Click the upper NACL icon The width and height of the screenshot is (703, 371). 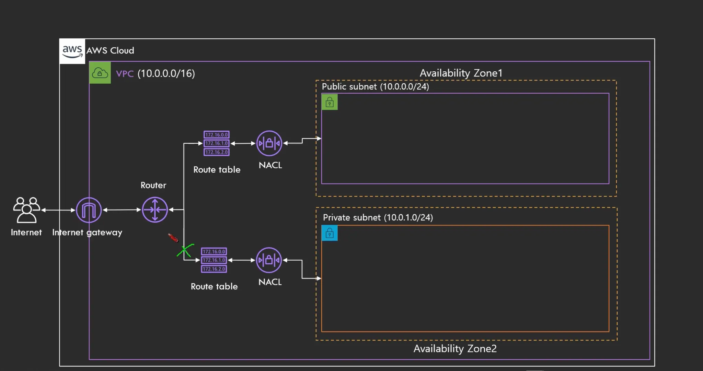click(269, 143)
